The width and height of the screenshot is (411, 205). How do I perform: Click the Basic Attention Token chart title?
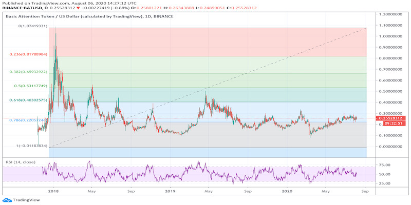coord(89,16)
